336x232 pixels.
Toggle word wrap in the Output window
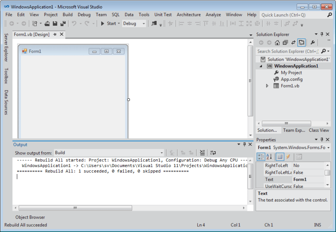(x=213, y=152)
